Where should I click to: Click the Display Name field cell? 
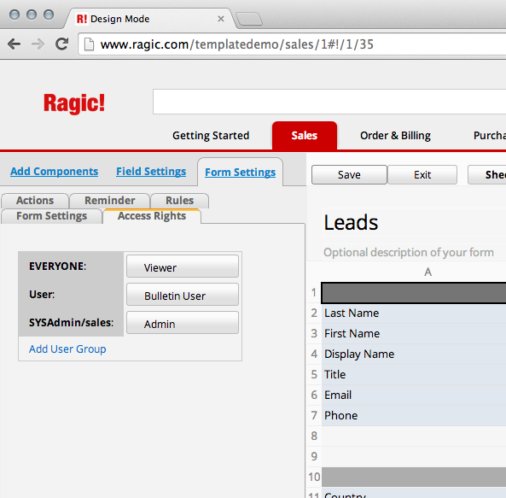[x=414, y=354]
